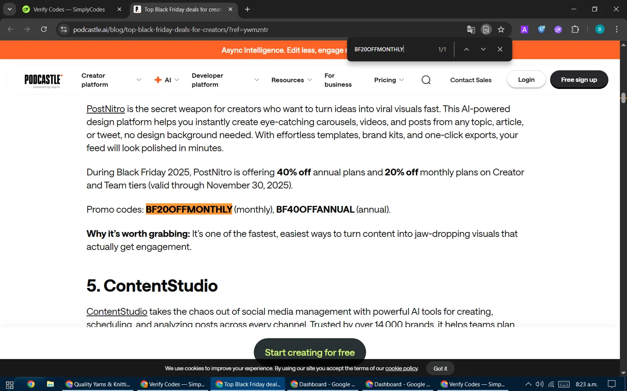Open Chrome from the taskbar
Image resolution: width=627 pixels, height=391 pixels.
31,384
